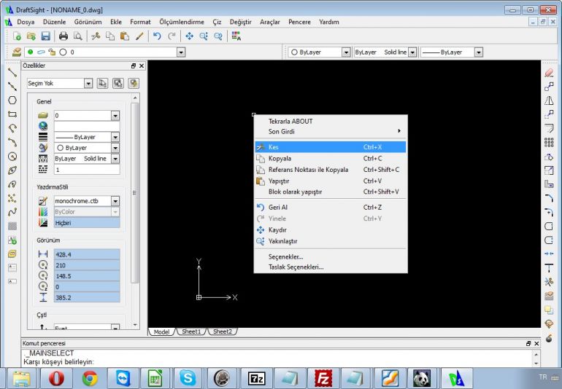562x389 pixels.
Task: Select the Rectangle tool in the left toolbar
Action: [x=12, y=114]
